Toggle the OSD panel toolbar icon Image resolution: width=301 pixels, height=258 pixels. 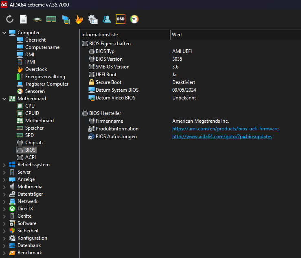click(121, 19)
